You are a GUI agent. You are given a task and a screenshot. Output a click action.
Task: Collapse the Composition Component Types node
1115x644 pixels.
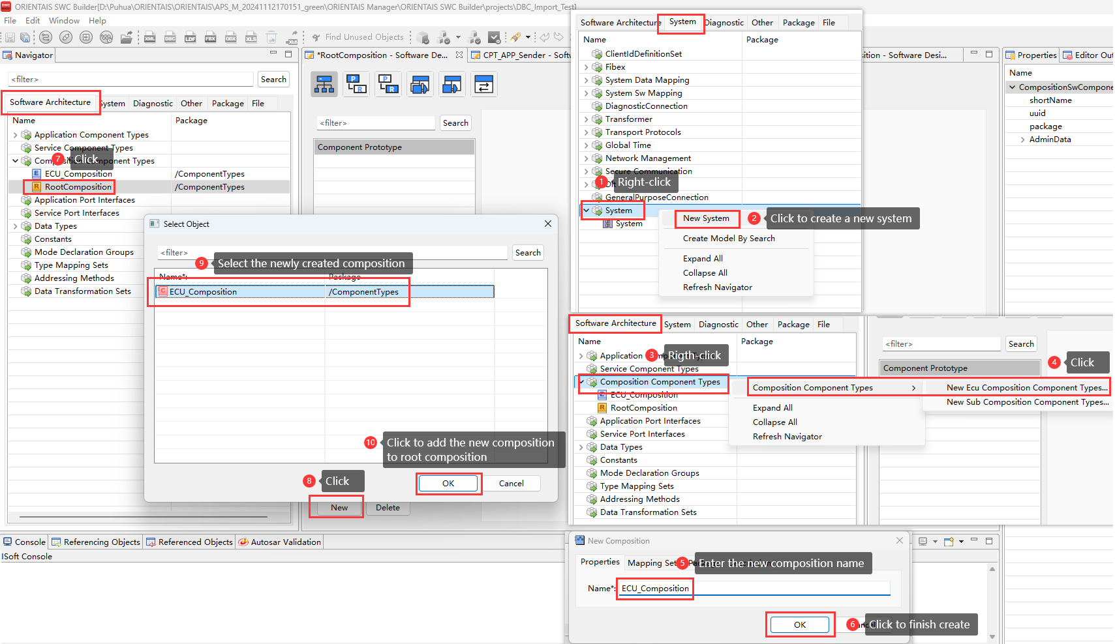point(16,161)
